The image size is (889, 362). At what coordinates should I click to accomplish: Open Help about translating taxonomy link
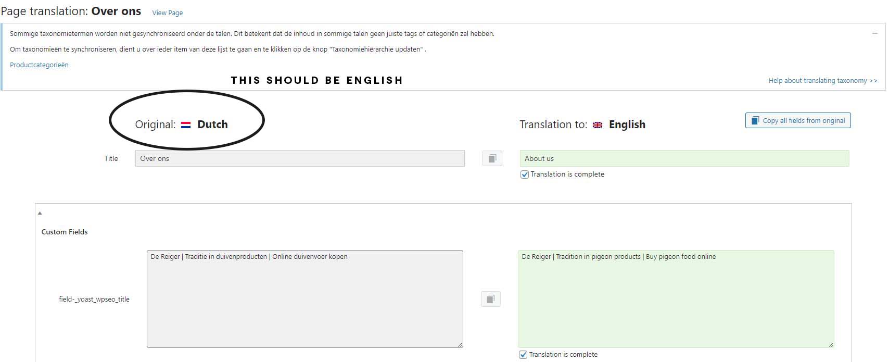point(823,81)
